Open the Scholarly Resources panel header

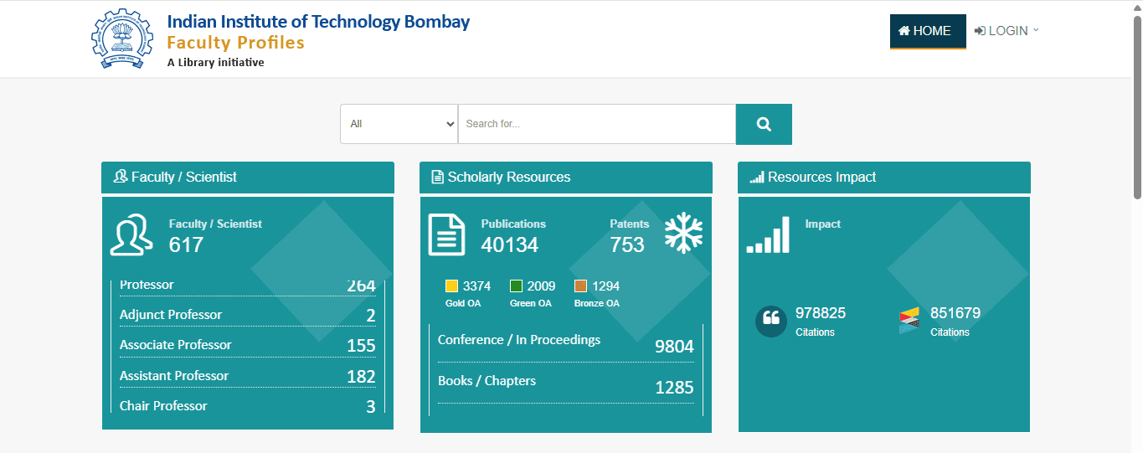(566, 178)
